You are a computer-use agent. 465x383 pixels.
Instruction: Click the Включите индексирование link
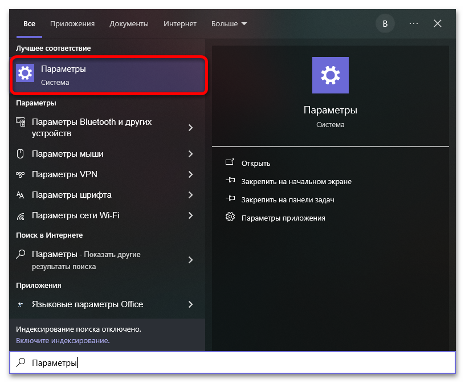tap(63, 341)
